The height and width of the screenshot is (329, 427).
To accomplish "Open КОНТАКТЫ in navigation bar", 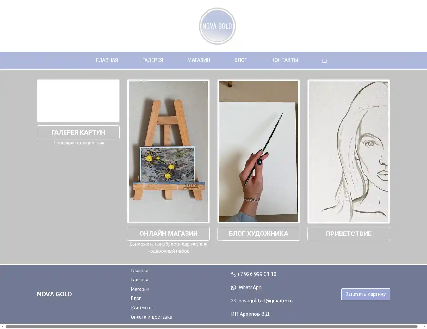I will coord(284,60).
